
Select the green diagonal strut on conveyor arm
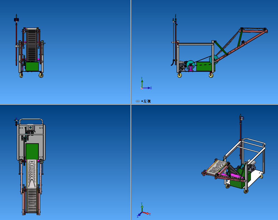coord(240,38)
